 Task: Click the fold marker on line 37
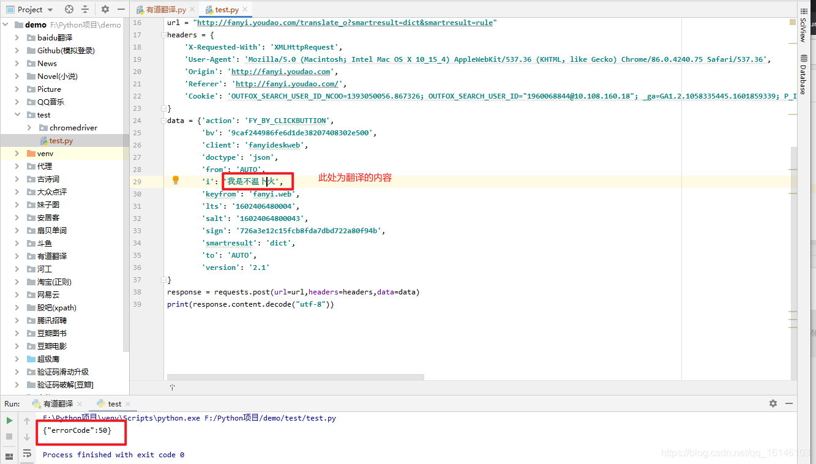click(x=165, y=280)
